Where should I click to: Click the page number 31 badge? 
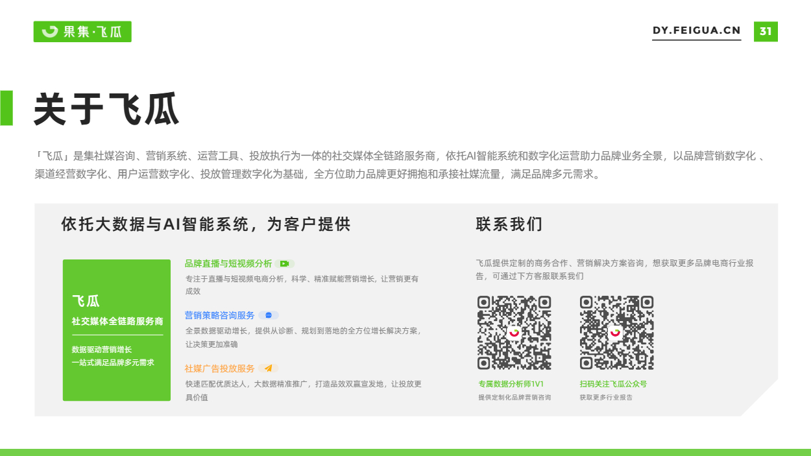pos(766,31)
